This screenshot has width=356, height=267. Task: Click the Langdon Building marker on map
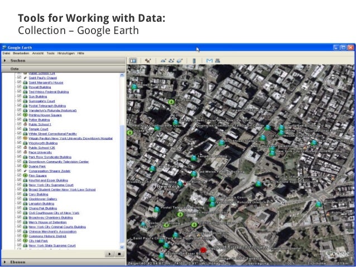[194, 158]
